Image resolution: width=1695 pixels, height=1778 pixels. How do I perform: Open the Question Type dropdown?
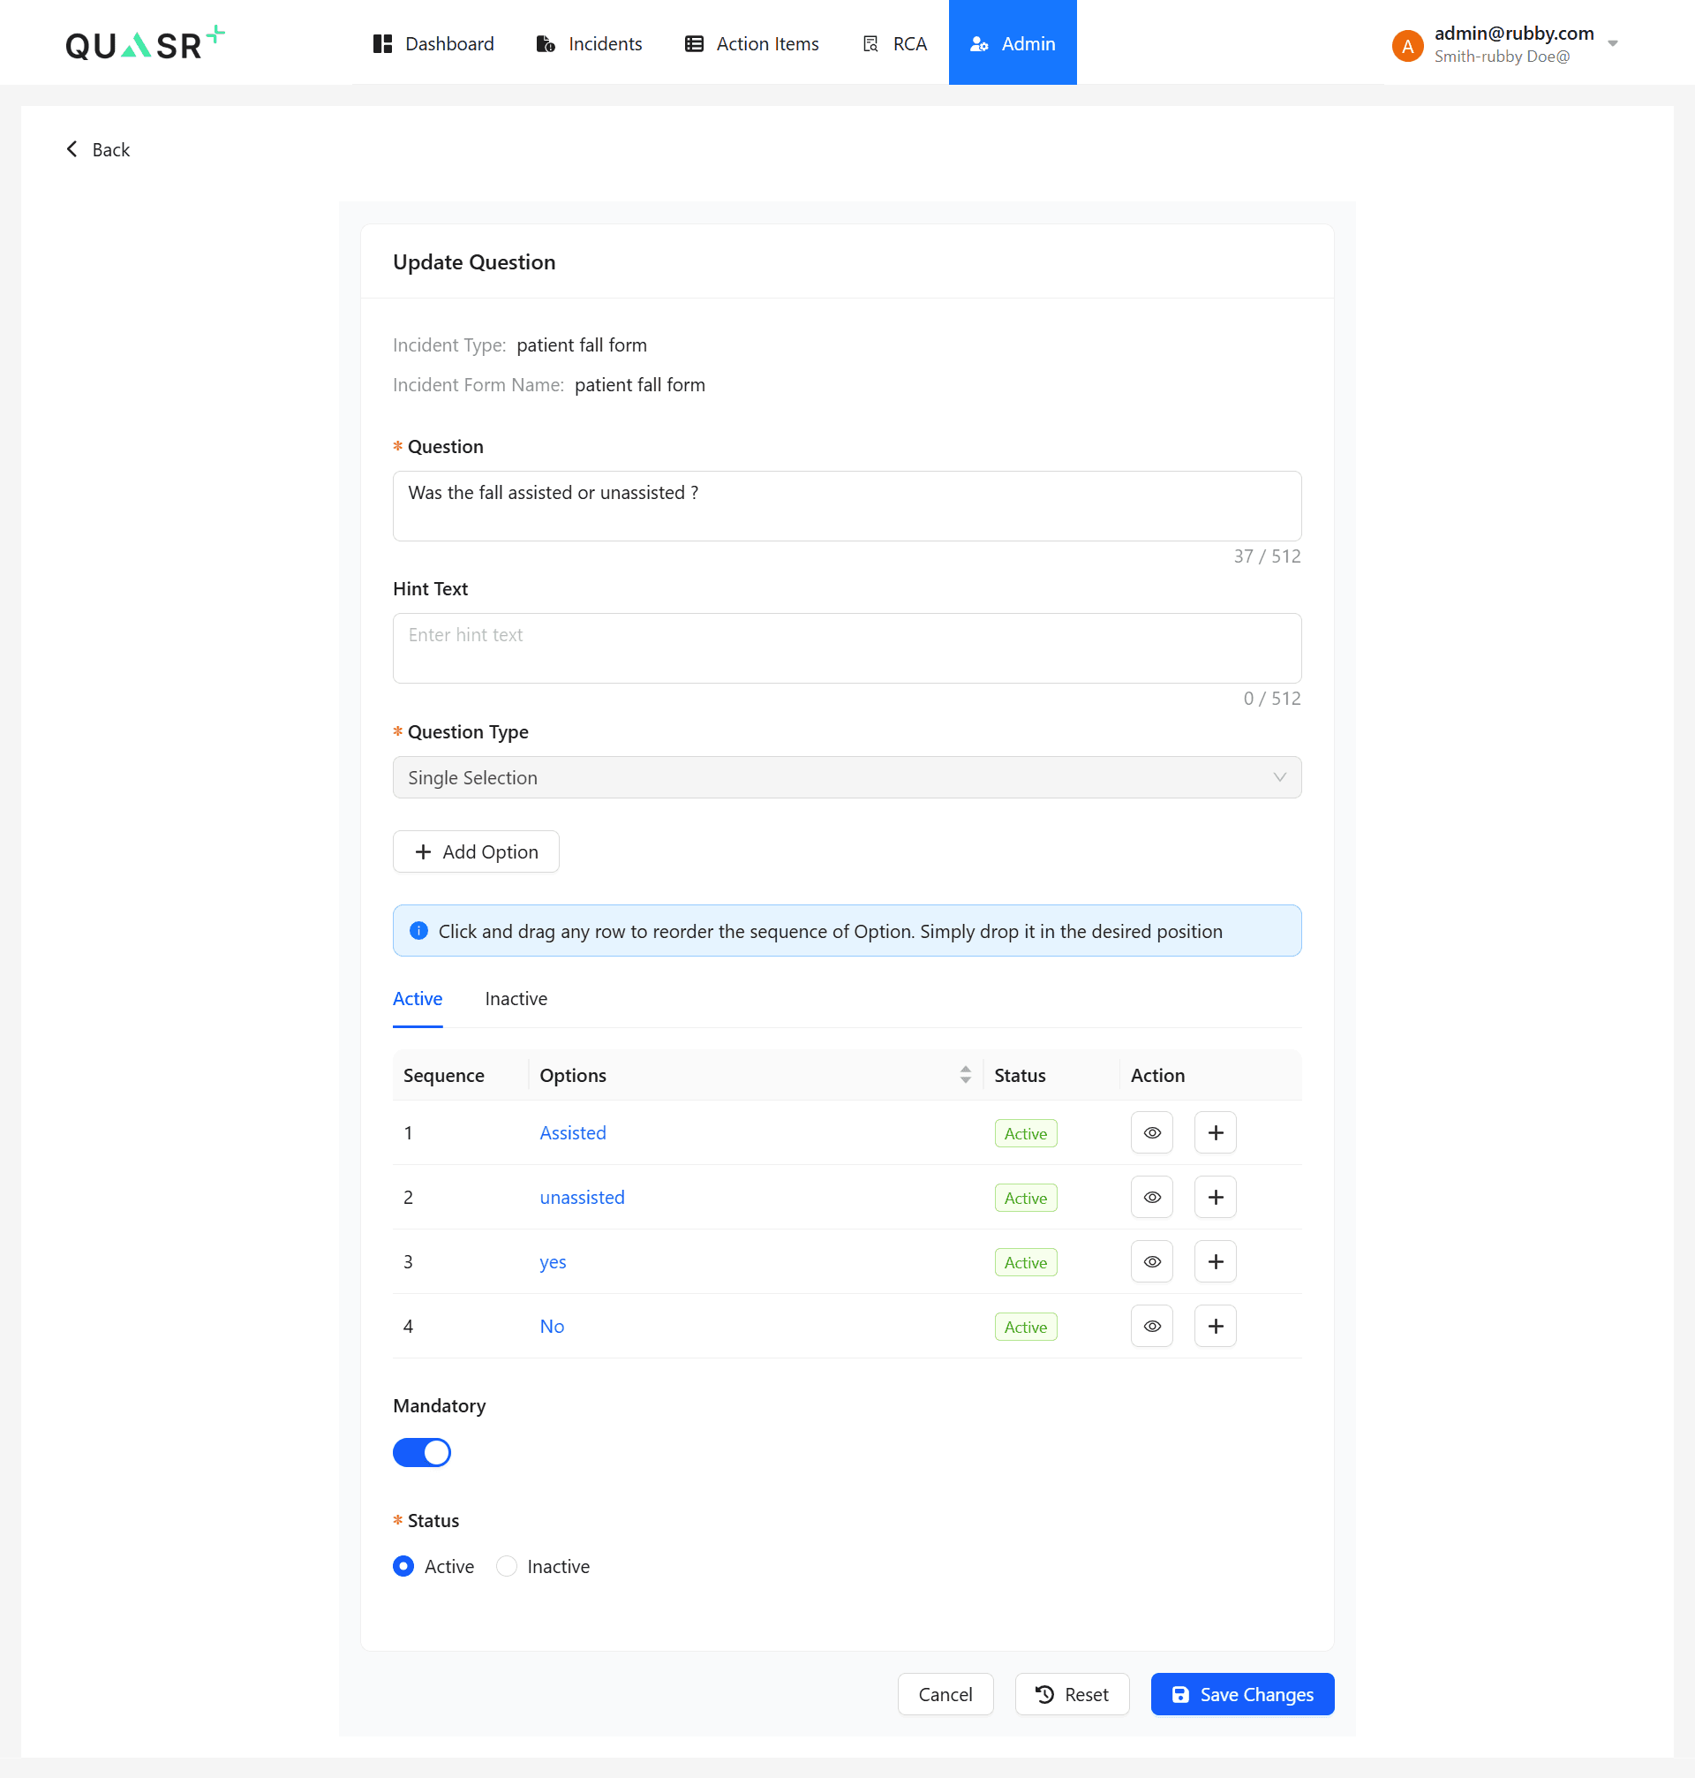(x=846, y=777)
